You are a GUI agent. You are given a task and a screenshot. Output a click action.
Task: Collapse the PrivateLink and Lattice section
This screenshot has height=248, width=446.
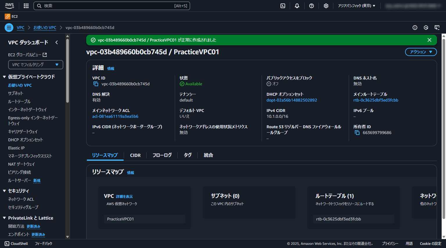4,218
